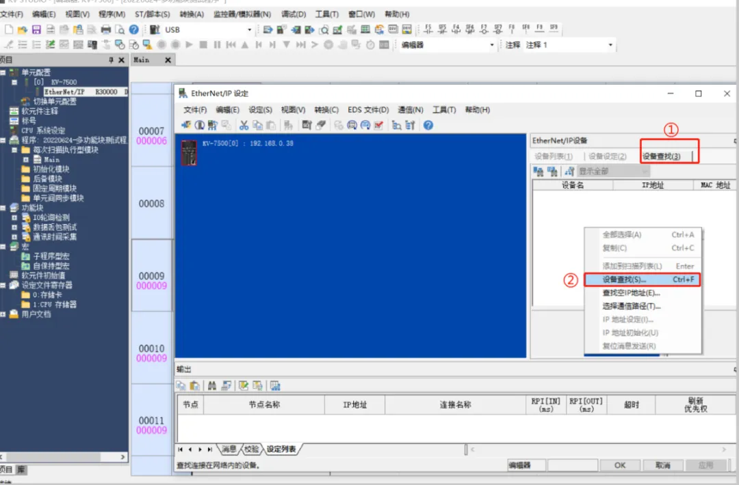This screenshot has width=739, height=485.
Task: Open the 编辑器 mode dropdown in toolbar
Action: click(491, 45)
